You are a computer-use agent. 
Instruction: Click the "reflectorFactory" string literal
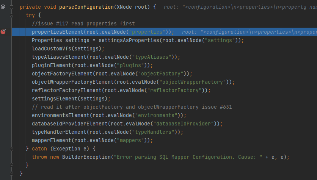[x=174, y=90]
